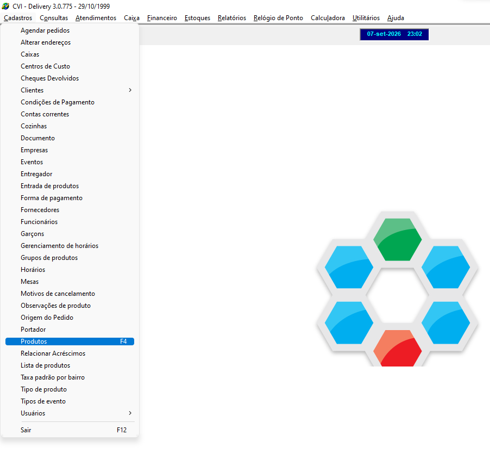The width and height of the screenshot is (490, 472).
Task: Open the Estoques menu
Action: [197, 18]
